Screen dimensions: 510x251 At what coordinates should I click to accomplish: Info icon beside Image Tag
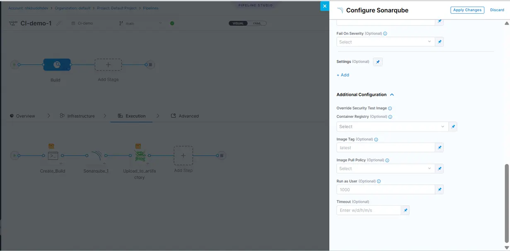pyautogui.click(x=376, y=139)
